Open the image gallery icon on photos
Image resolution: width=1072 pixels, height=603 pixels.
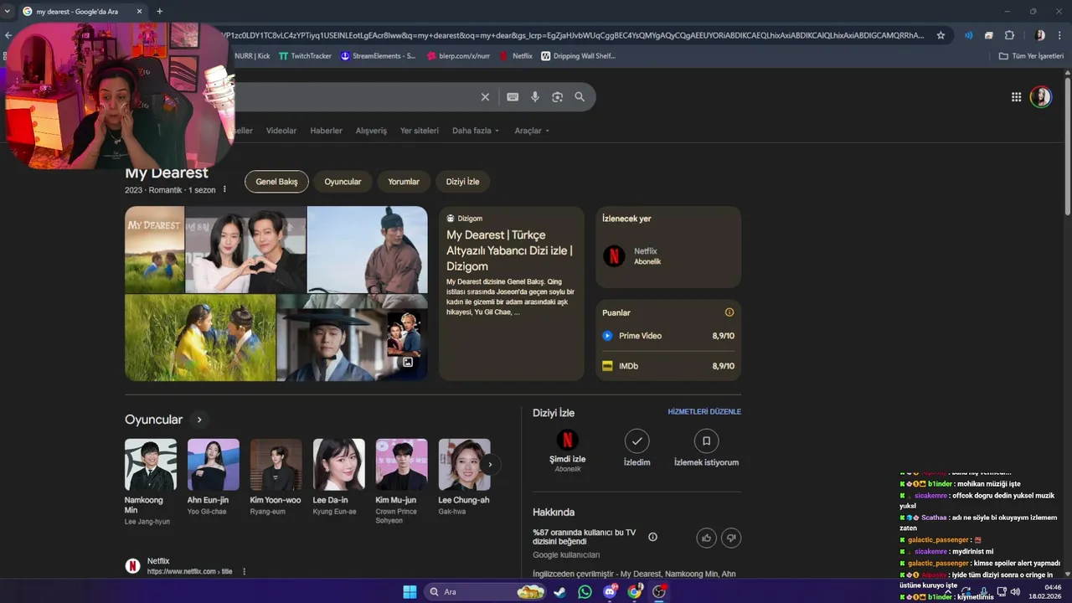[407, 362]
